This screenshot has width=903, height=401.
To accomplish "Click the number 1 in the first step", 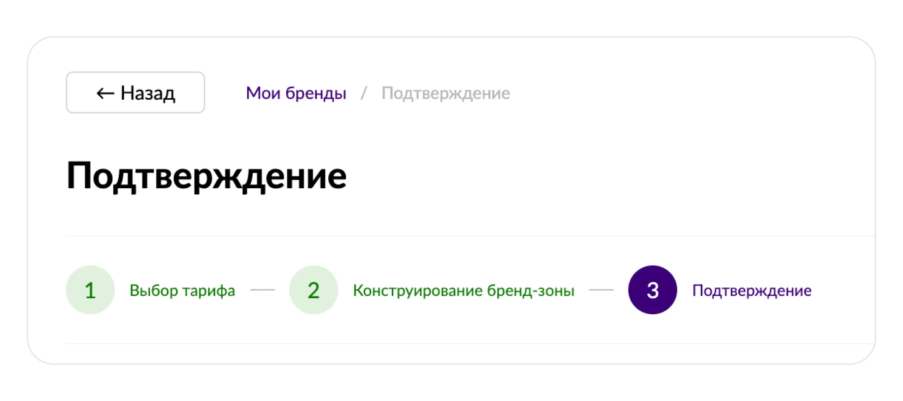I will (90, 291).
